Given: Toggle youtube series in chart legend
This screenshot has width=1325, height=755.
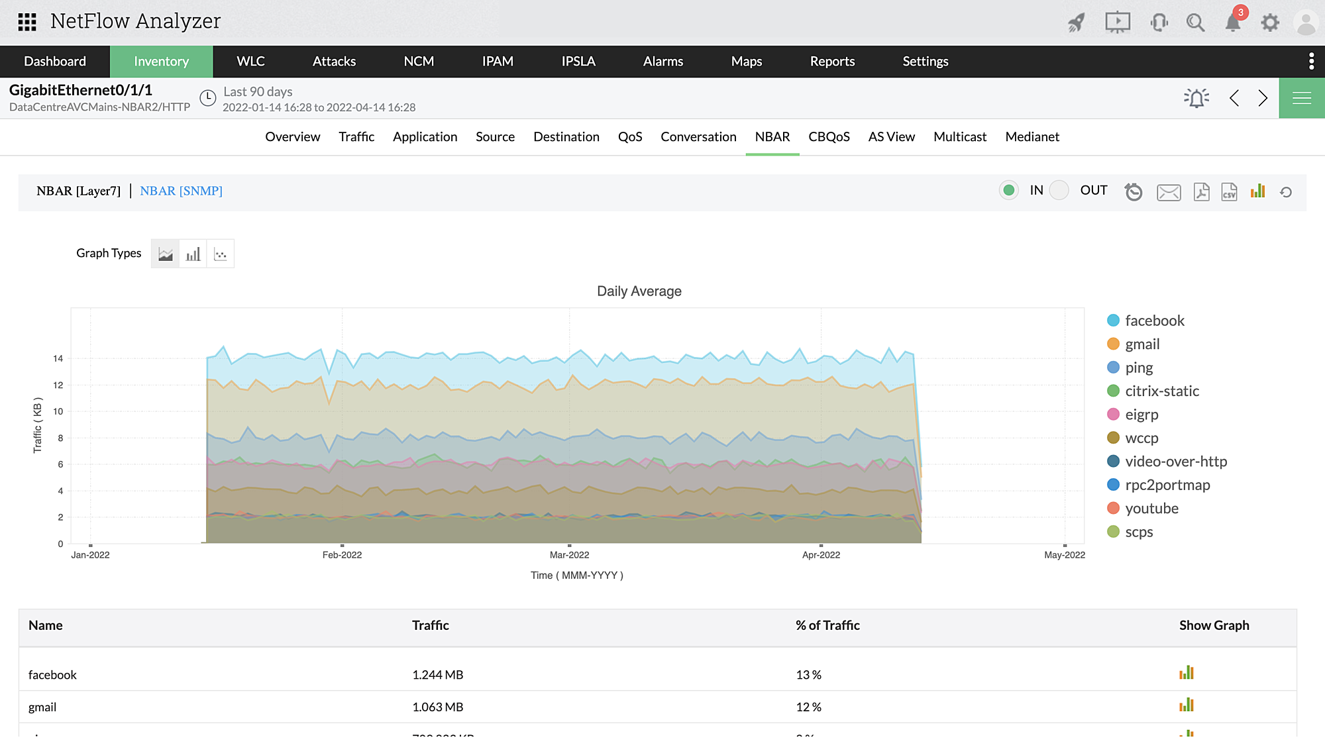Looking at the screenshot, I should pos(1151,509).
